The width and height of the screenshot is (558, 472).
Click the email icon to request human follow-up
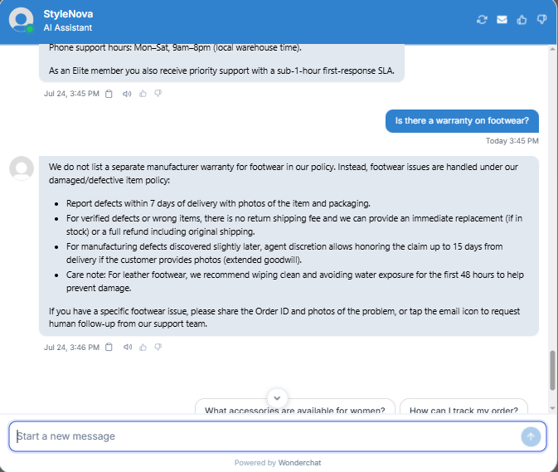[x=502, y=20]
